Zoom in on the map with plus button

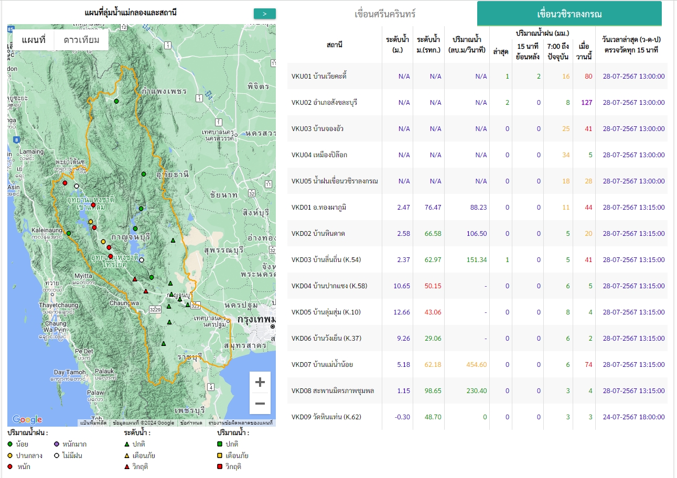260,382
